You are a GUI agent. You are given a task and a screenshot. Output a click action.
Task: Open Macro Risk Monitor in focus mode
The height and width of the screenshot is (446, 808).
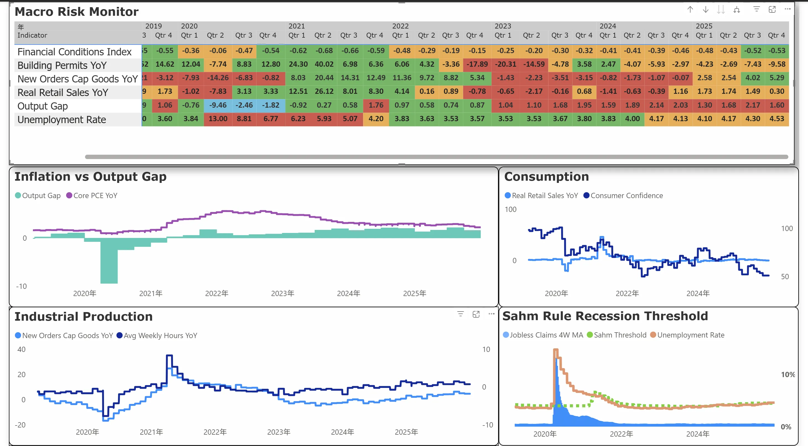(772, 9)
